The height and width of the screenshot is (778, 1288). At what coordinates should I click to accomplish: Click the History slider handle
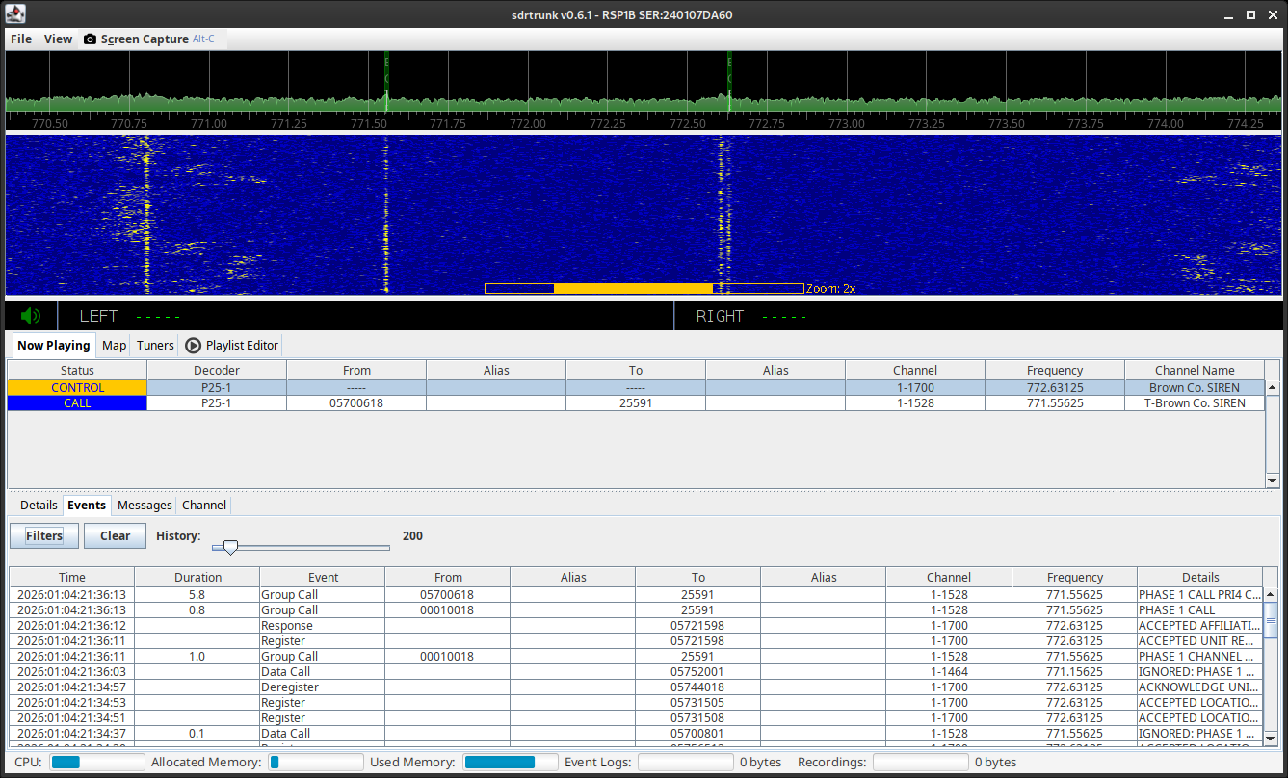230,547
